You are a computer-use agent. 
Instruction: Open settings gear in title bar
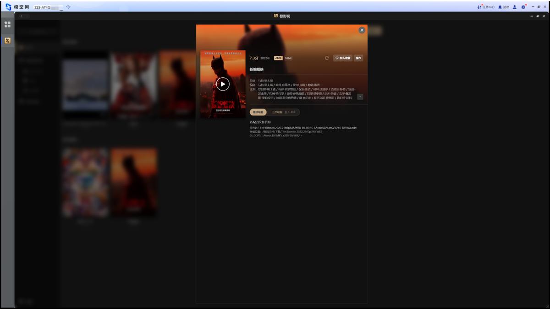coord(523,7)
